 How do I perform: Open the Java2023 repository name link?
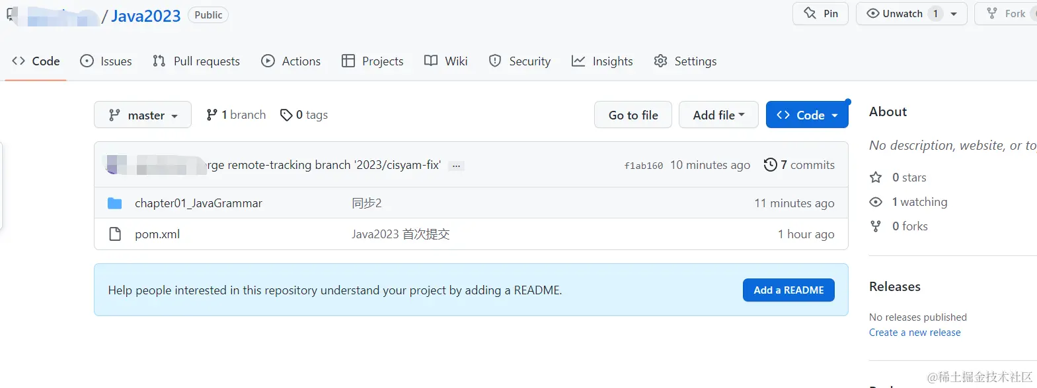click(146, 16)
